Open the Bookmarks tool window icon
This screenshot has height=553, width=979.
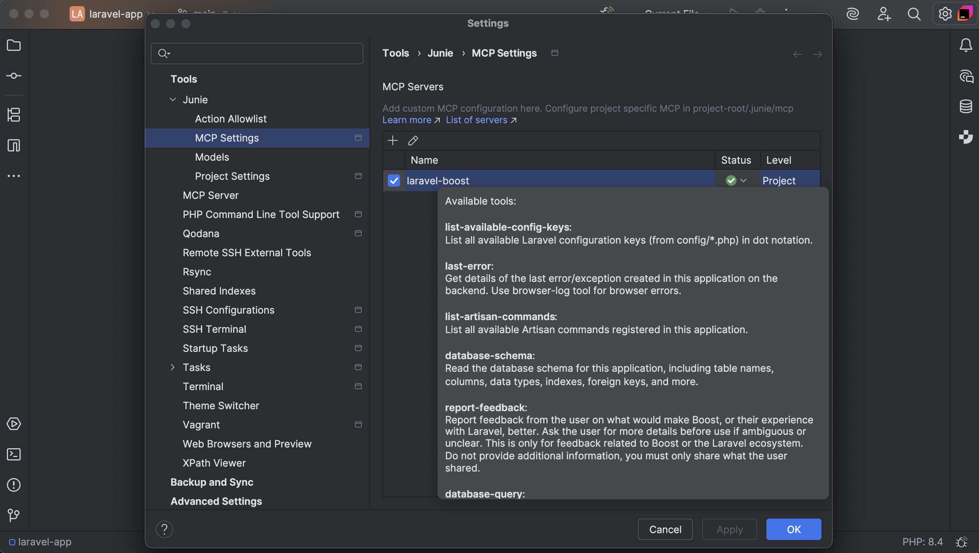14,145
